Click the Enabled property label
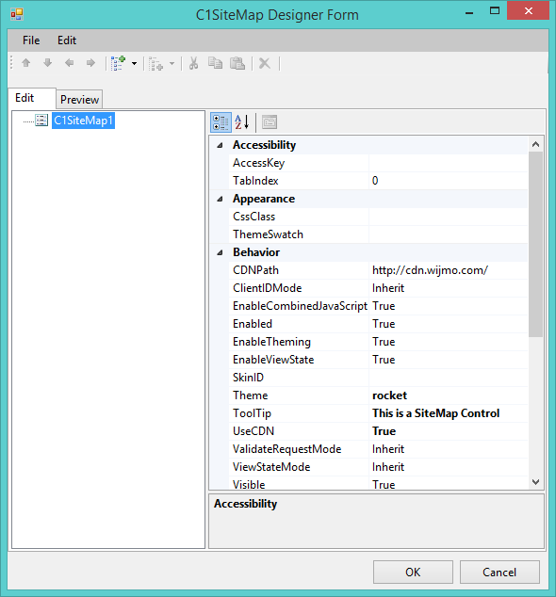Viewport: 556px width, 597px height. tap(253, 324)
